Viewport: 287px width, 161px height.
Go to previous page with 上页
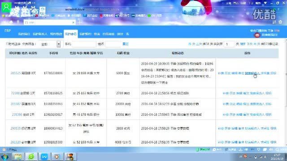199,44
